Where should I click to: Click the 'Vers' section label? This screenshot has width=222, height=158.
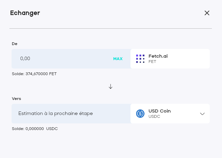(17, 99)
